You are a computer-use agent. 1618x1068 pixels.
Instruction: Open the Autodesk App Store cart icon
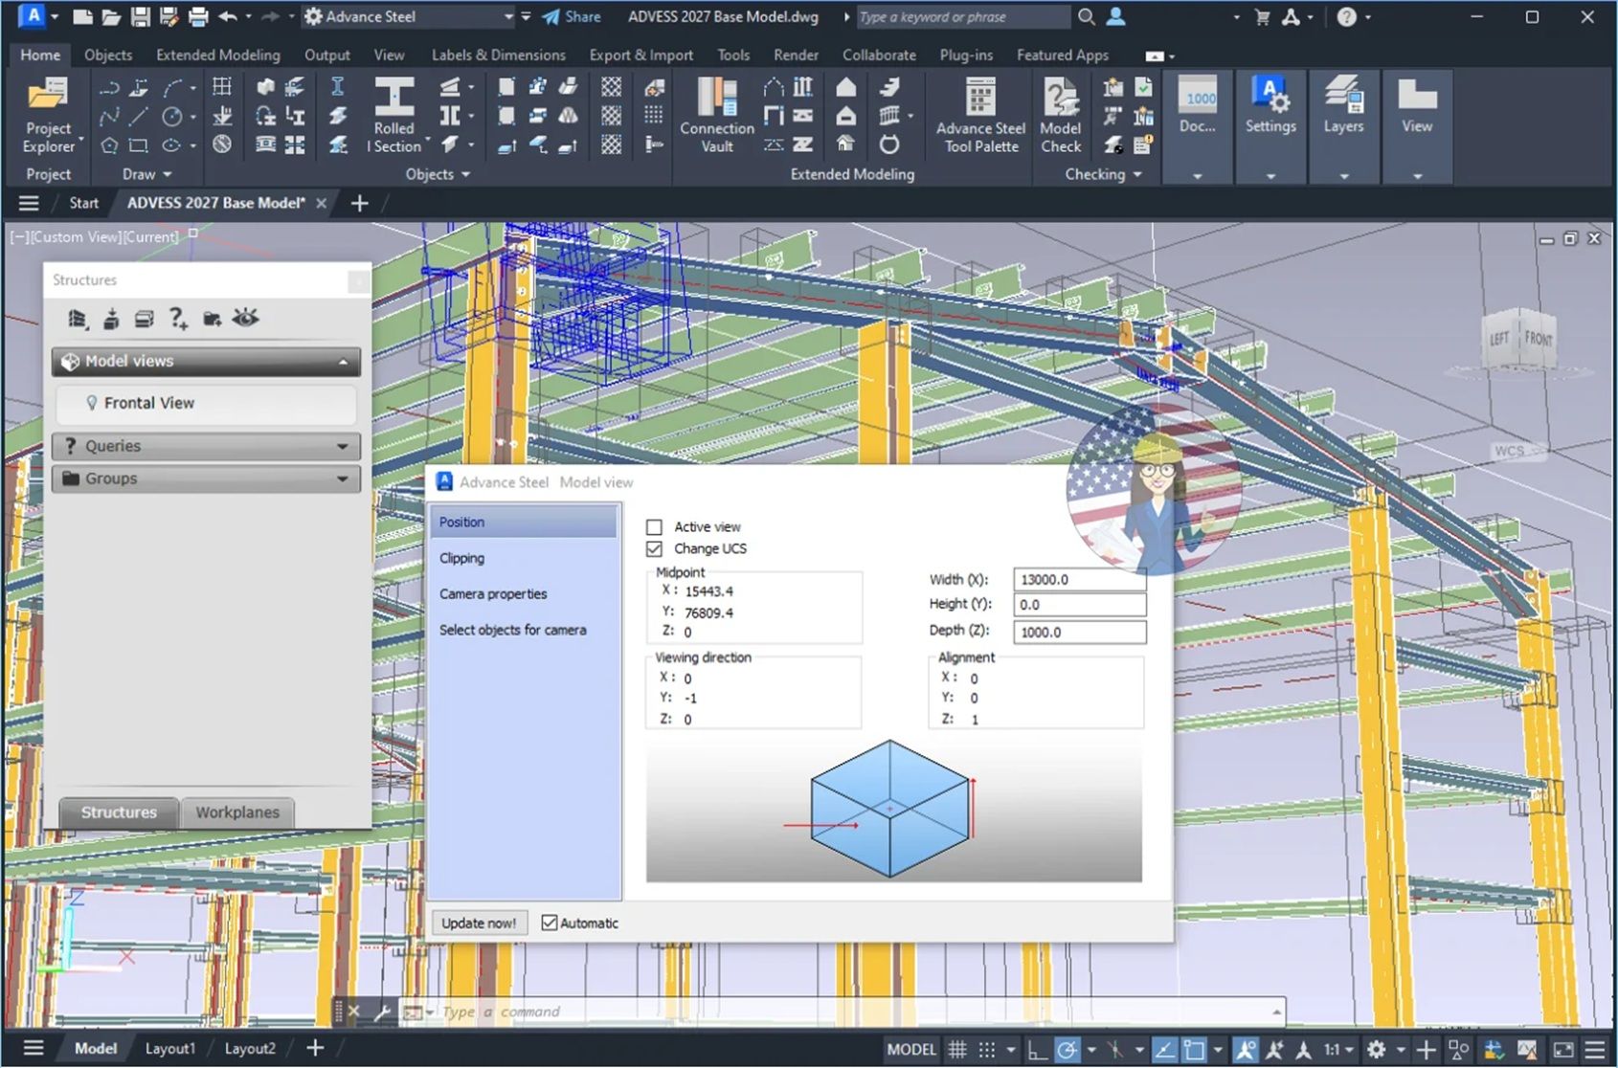1261,16
